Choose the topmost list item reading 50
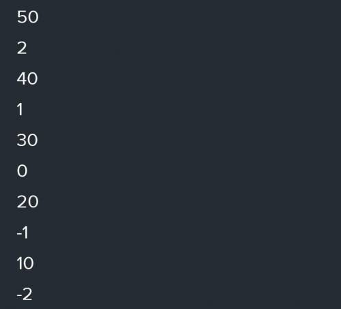341x309 pixels. pos(27,17)
